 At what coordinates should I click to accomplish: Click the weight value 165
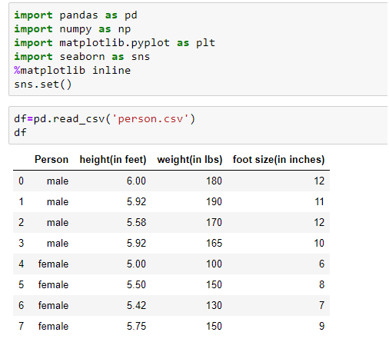click(x=214, y=243)
